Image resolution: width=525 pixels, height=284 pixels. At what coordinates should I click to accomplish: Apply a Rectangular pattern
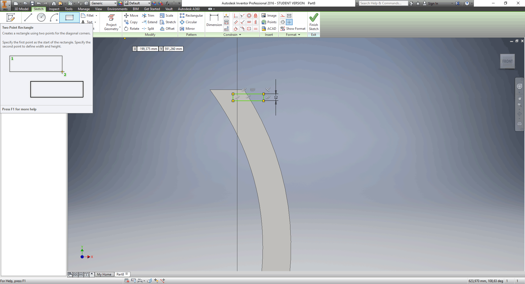pyautogui.click(x=191, y=16)
